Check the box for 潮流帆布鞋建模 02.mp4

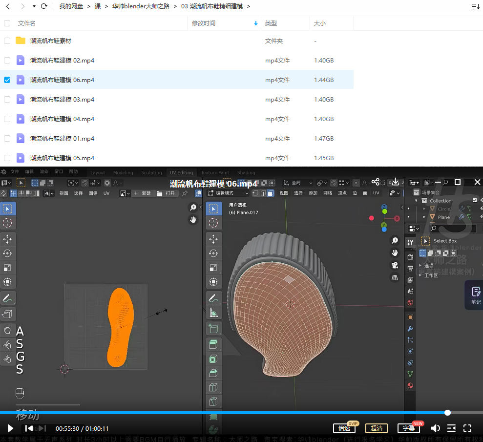click(x=7, y=60)
